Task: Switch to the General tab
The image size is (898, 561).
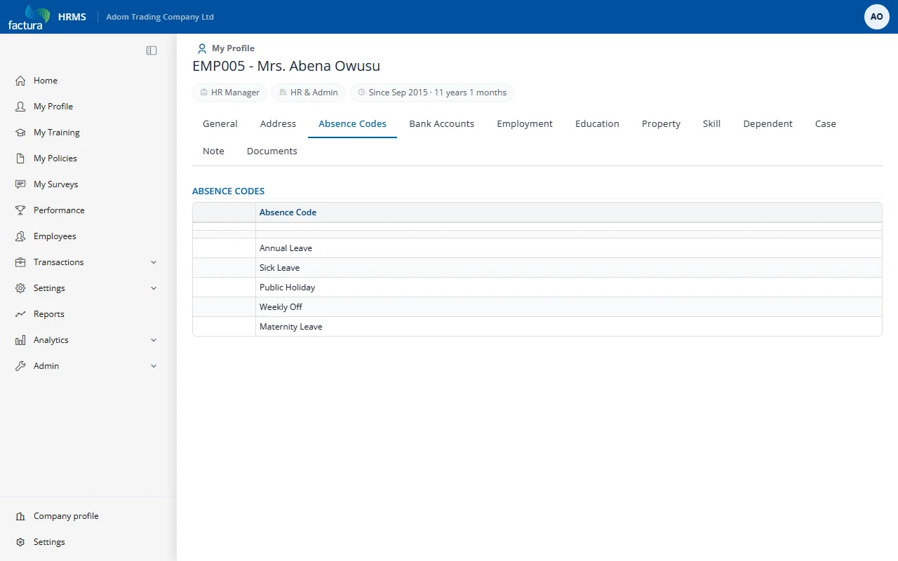Action: click(220, 124)
